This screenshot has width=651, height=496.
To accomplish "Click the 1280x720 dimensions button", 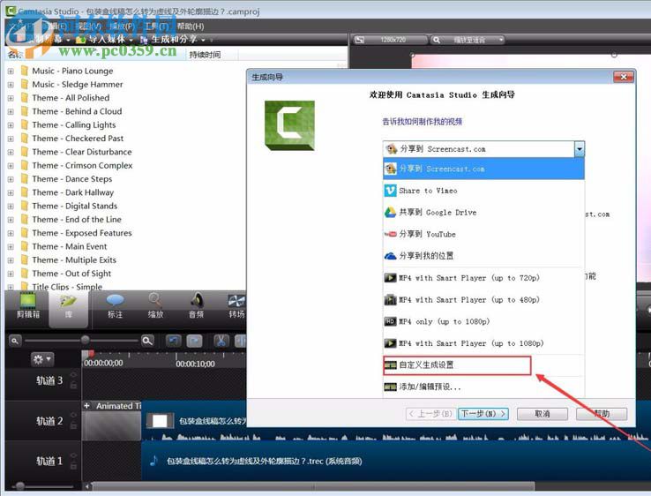I will pyautogui.click(x=393, y=40).
